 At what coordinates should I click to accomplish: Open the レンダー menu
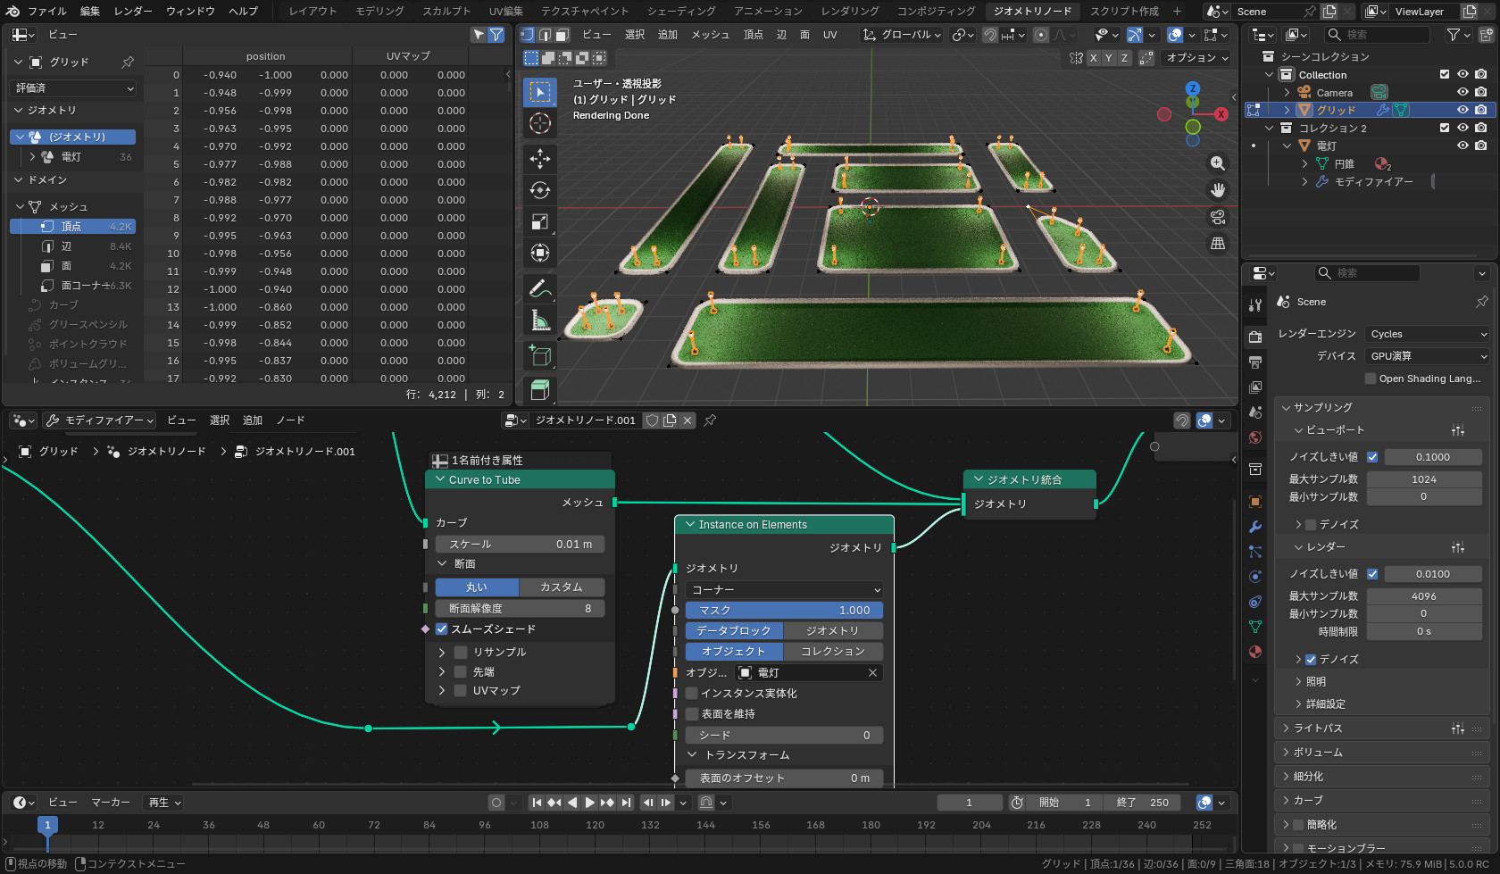coord(133,11)
